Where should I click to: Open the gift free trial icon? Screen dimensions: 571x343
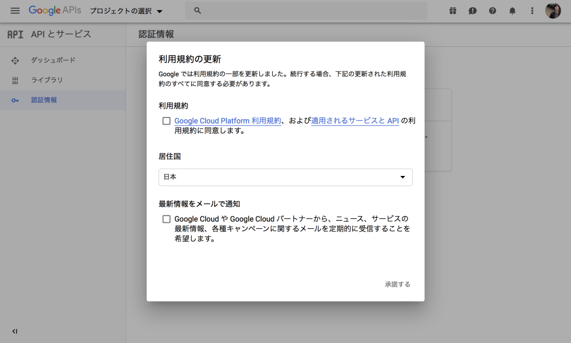point(453,11)
